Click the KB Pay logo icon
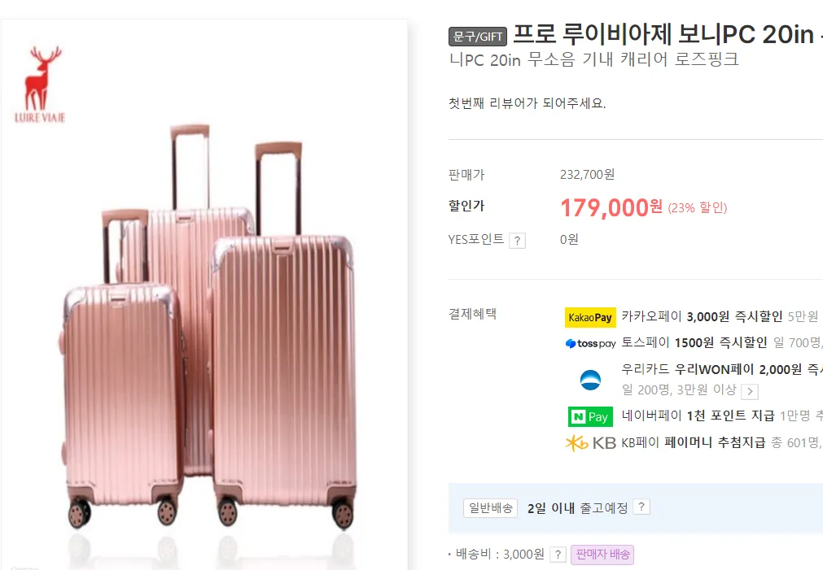823x570 pixels. [590, 443]
